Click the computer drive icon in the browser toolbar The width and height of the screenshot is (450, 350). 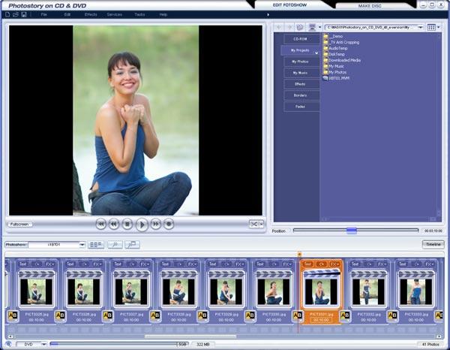tap(312, 27)
